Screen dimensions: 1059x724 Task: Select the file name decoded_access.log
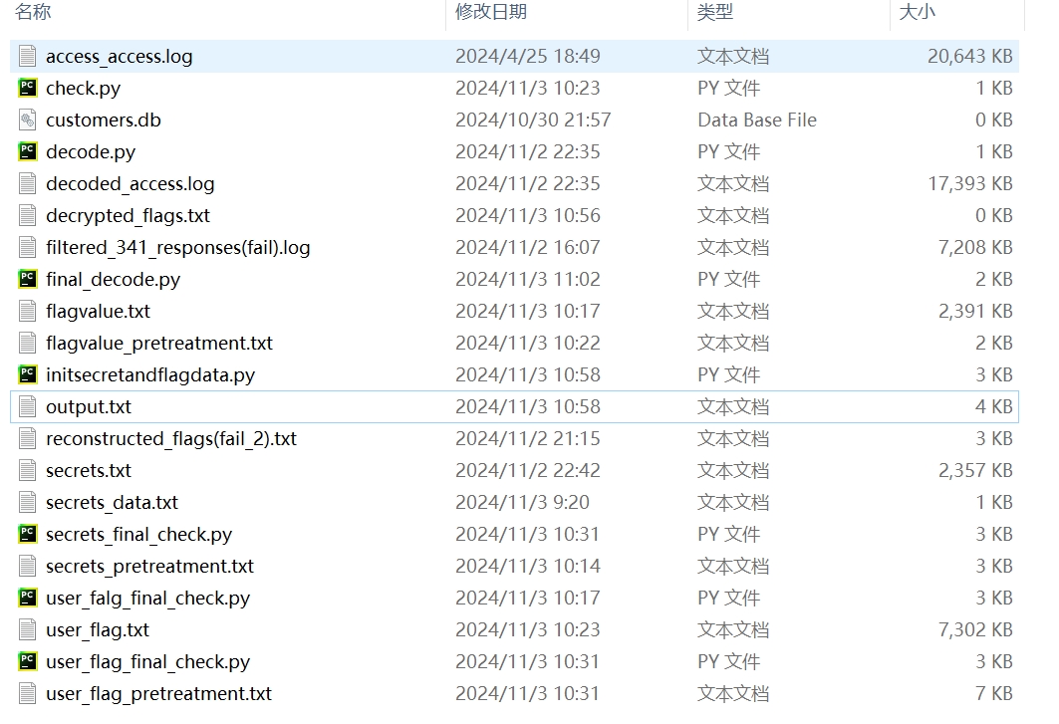(x=131, y=184)
